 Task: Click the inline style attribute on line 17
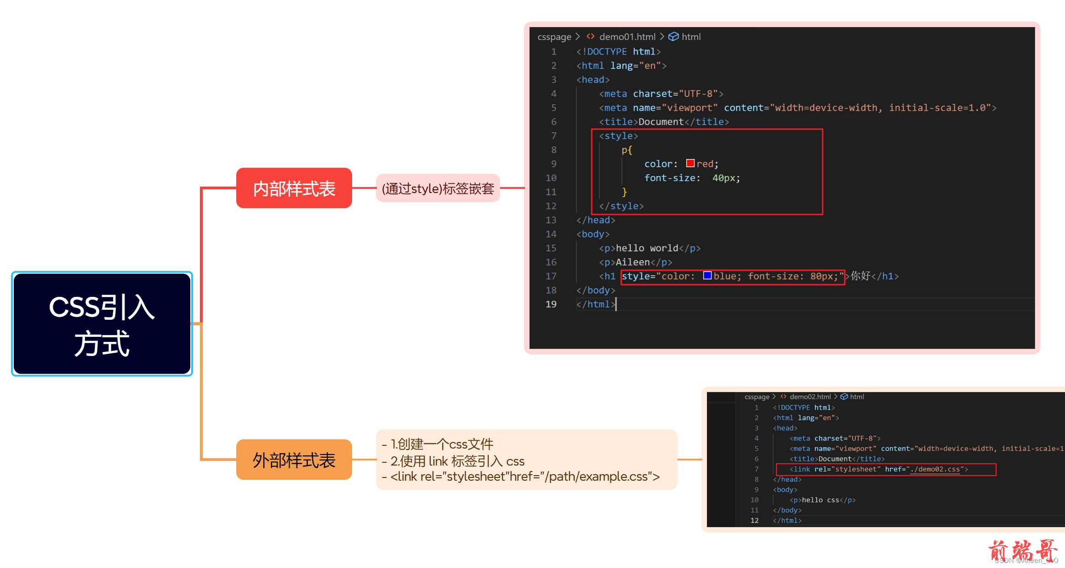[733, 276]
